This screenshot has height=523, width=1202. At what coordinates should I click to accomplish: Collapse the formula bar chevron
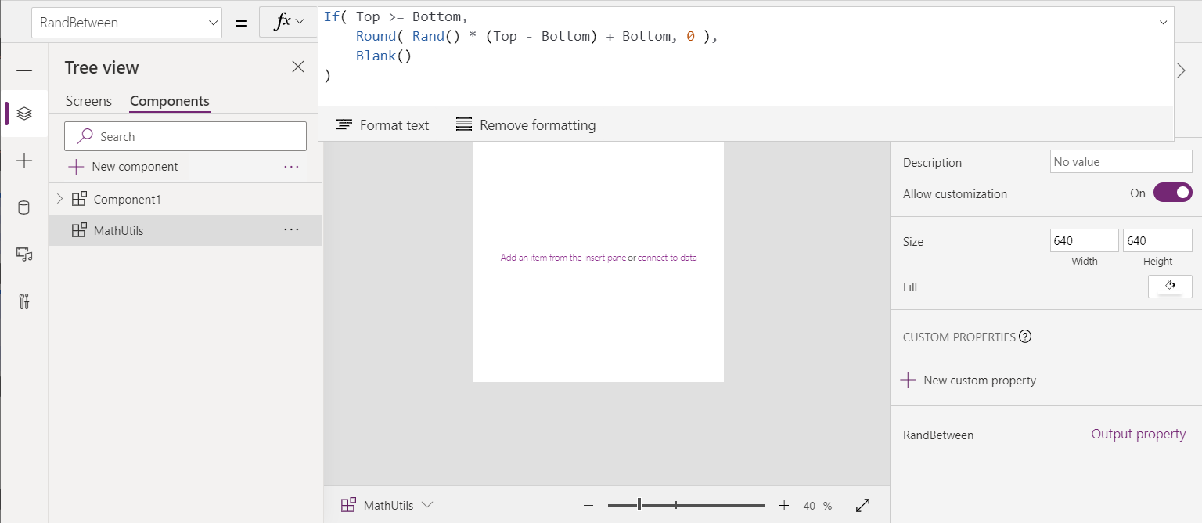(1163, 23)
